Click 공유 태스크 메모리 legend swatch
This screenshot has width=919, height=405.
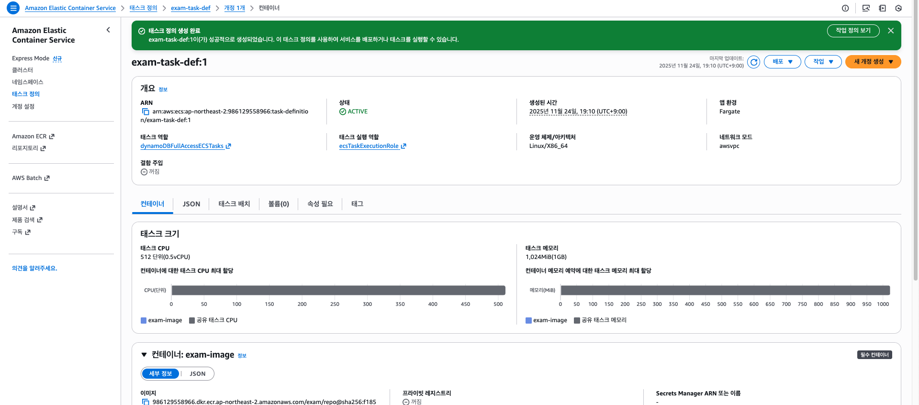tap(577, 320)
